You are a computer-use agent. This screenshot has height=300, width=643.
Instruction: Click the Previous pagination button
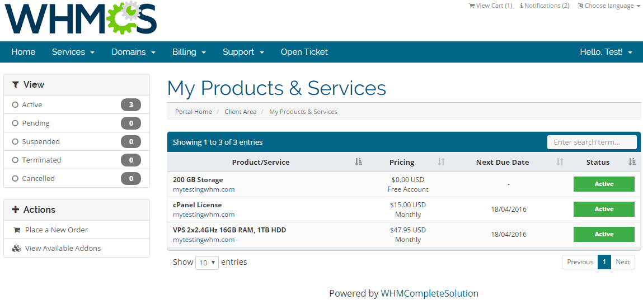[580, 262]
